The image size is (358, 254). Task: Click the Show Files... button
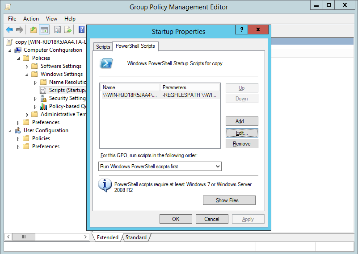229,200
